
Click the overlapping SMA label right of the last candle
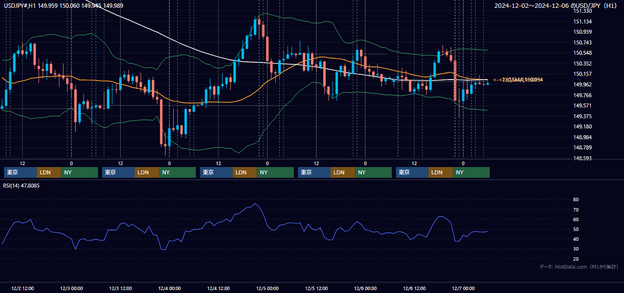[x=518, y=80]
